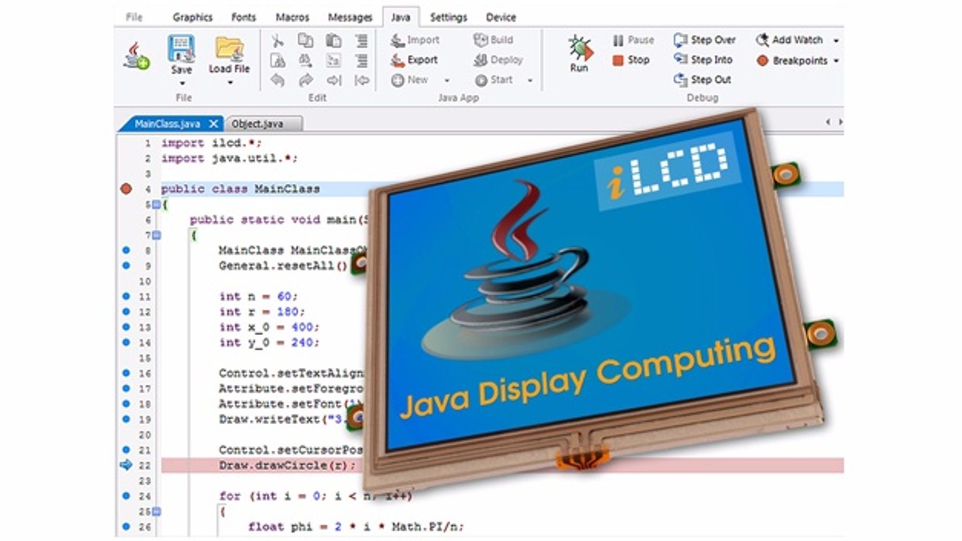Click Step Out in Debug group
The height and width of the screenshot is (541, 962).
click(702, 80)
